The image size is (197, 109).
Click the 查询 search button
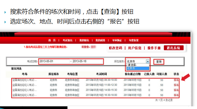(159, 62)
